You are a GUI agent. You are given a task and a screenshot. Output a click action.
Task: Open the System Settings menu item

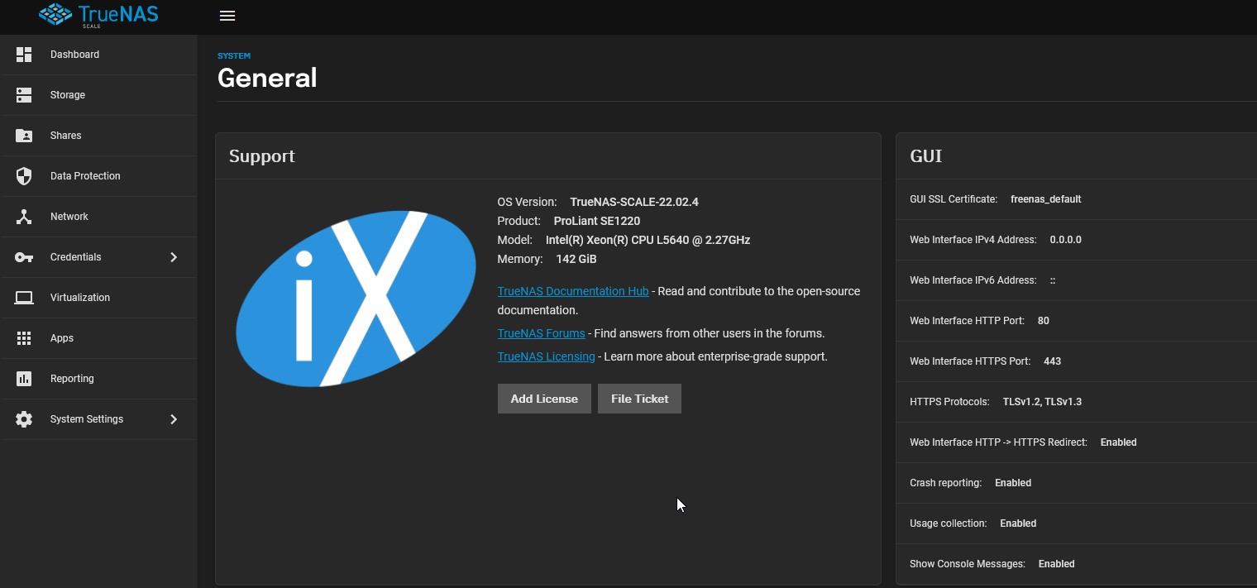98,419
